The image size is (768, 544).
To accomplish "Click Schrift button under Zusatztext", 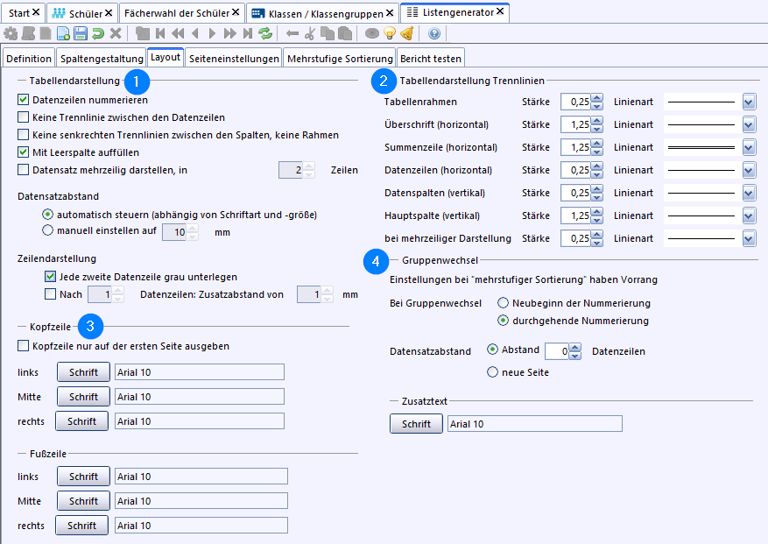I will pyautogui.click(x=416, y=424).
